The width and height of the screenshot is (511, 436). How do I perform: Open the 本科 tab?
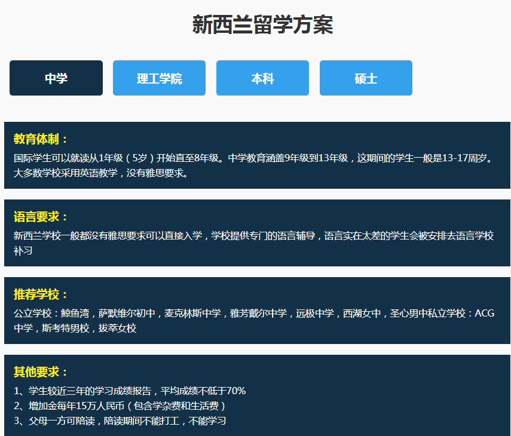pyautogui.click(x=262, y=78)
